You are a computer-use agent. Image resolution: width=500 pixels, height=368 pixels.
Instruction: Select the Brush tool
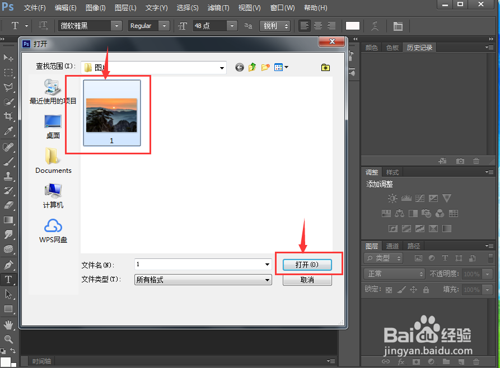coord(8,162)
